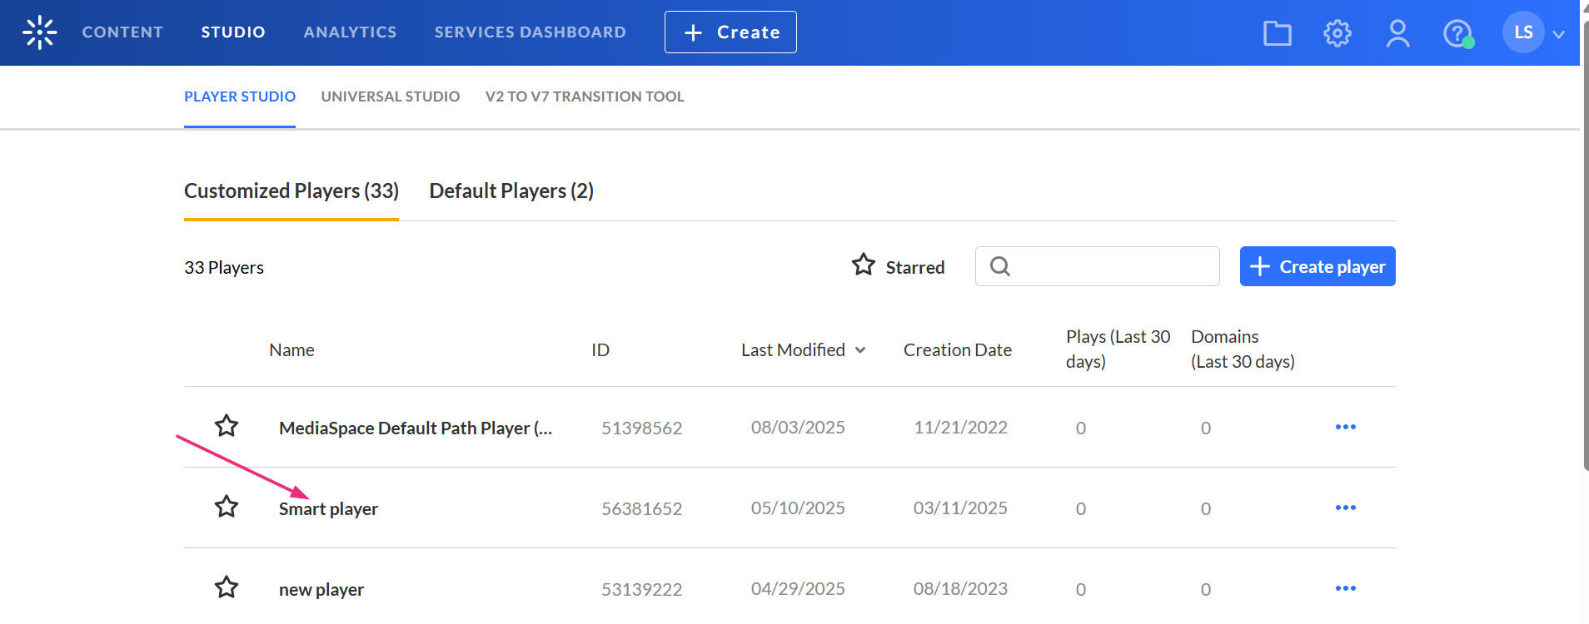Toggle the Starred filter
The height and width of the screenshot is (624, 1589).
tap(898, 266)
